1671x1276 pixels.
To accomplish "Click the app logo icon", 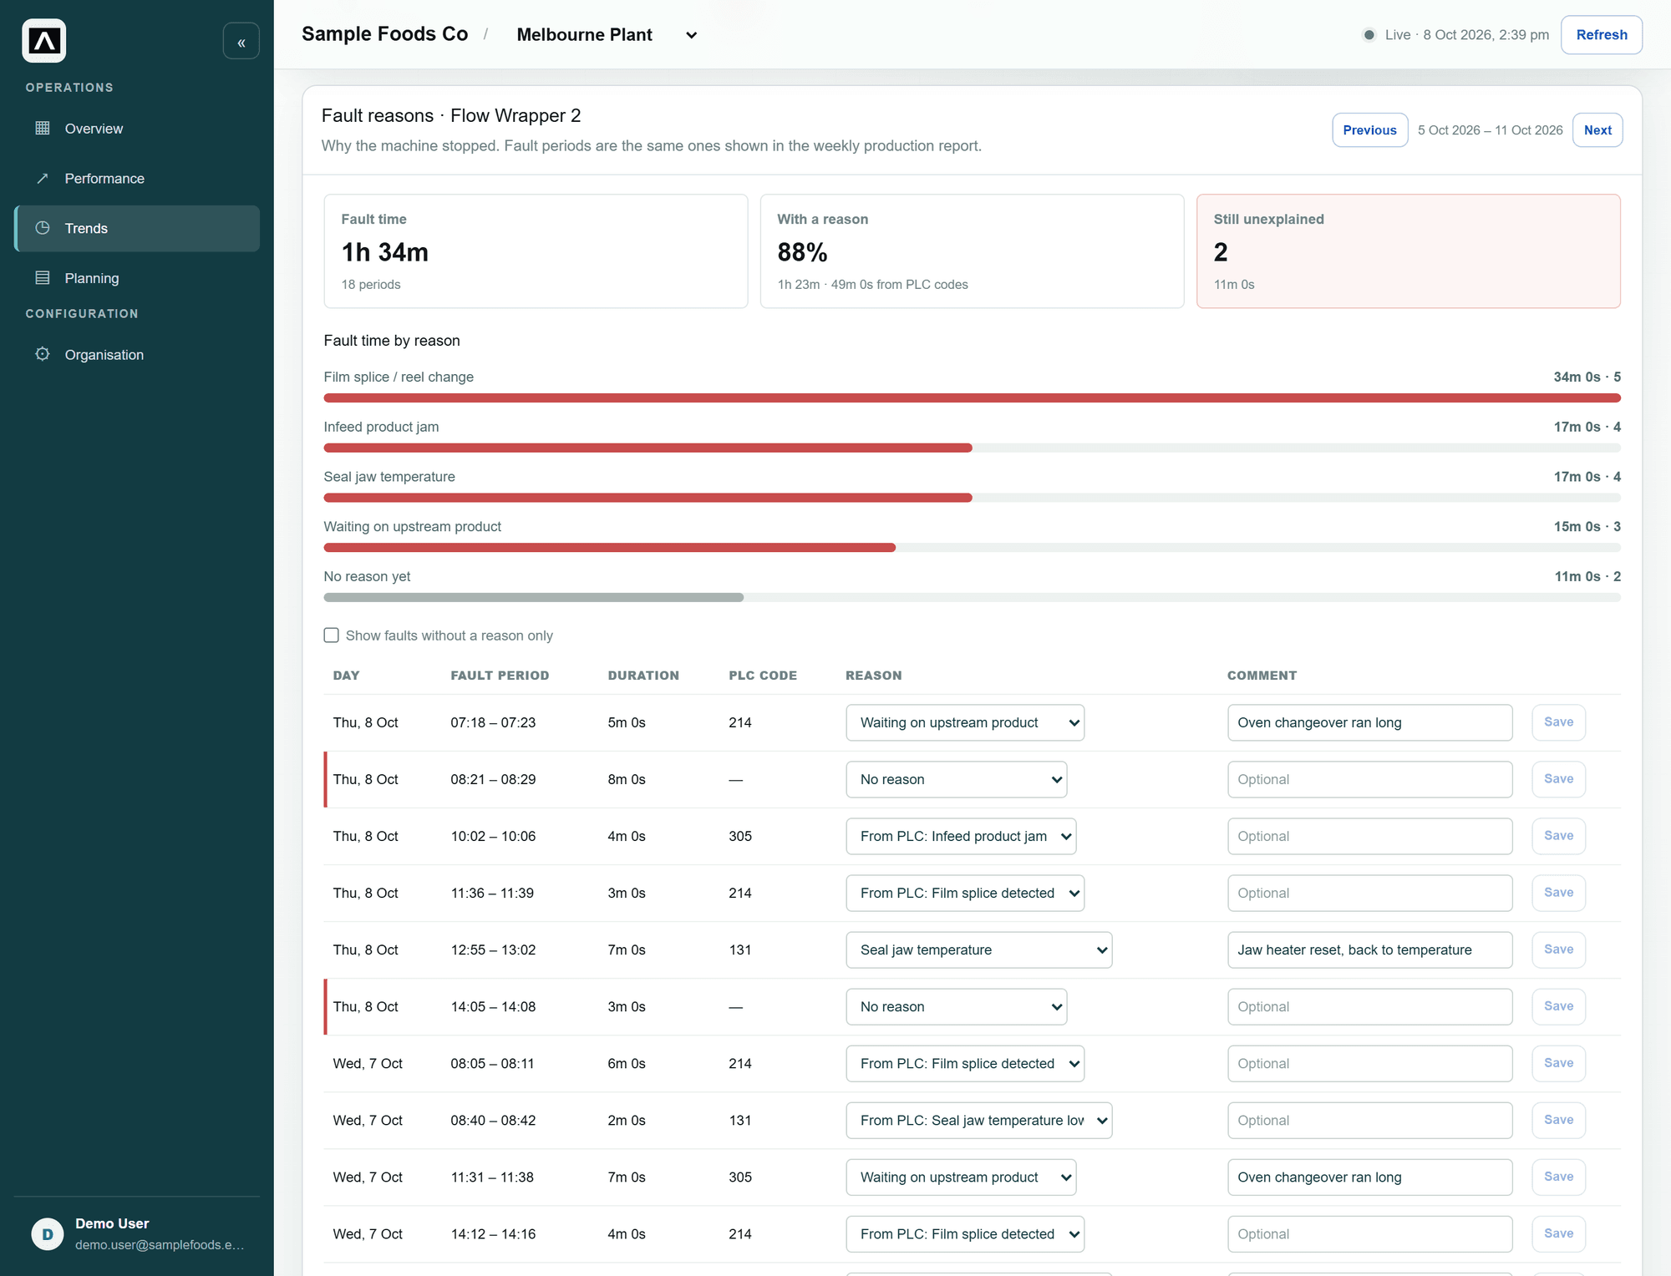I will click(x=44, y=41).
